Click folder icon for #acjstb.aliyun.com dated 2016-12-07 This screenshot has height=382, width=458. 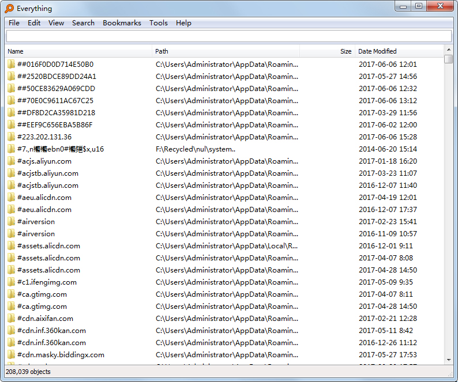pos(11,186)
